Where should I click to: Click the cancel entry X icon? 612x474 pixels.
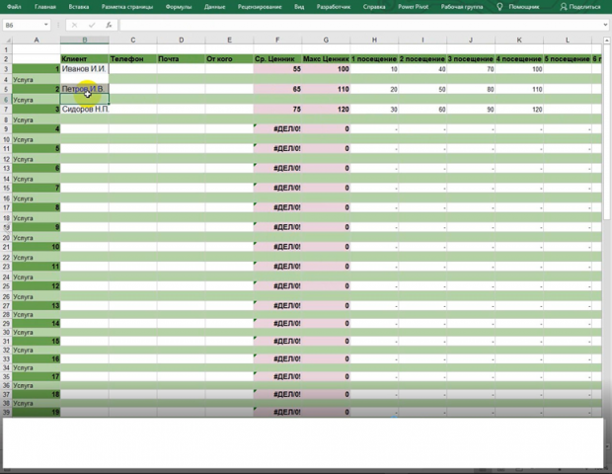(x=74, y=25)
